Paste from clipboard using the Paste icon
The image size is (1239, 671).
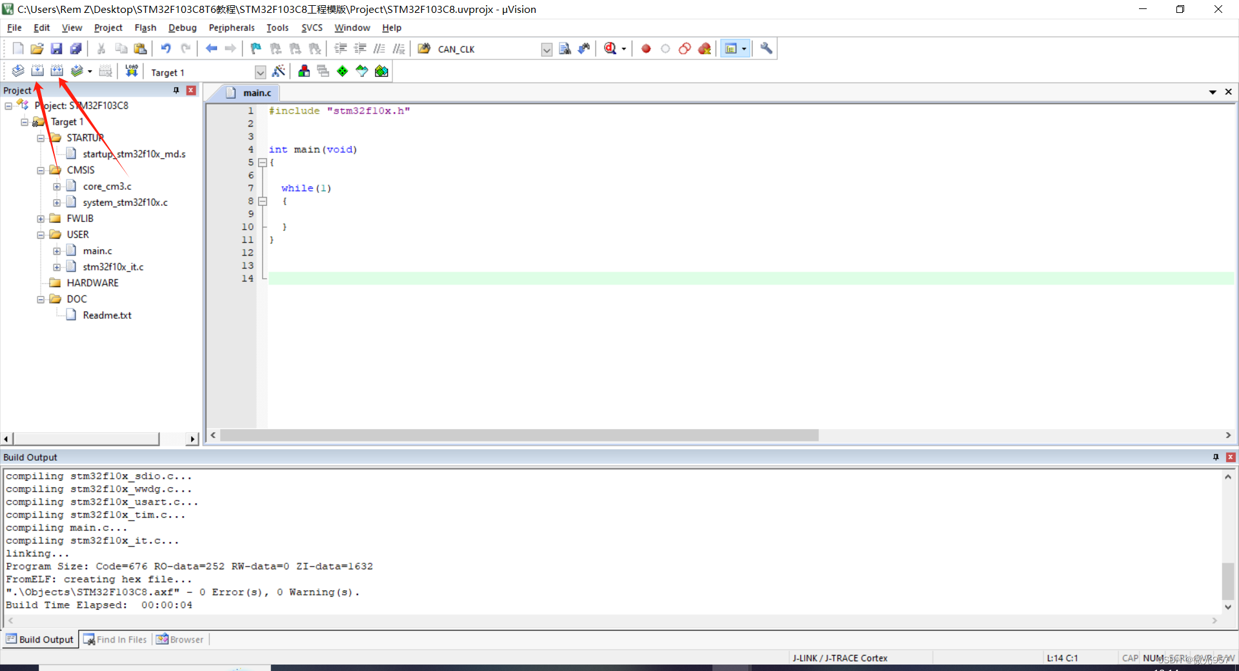click(x=140, y=48)
